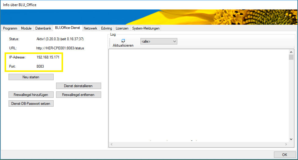Open the Module tab
The image size is (298, 160).
coord(26,28)
